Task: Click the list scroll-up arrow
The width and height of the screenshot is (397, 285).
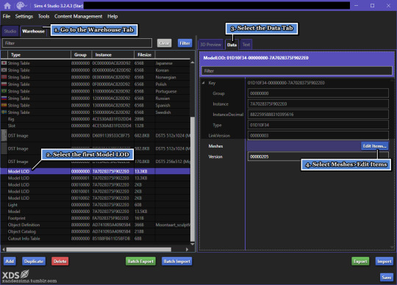Action: click(193, 62)
